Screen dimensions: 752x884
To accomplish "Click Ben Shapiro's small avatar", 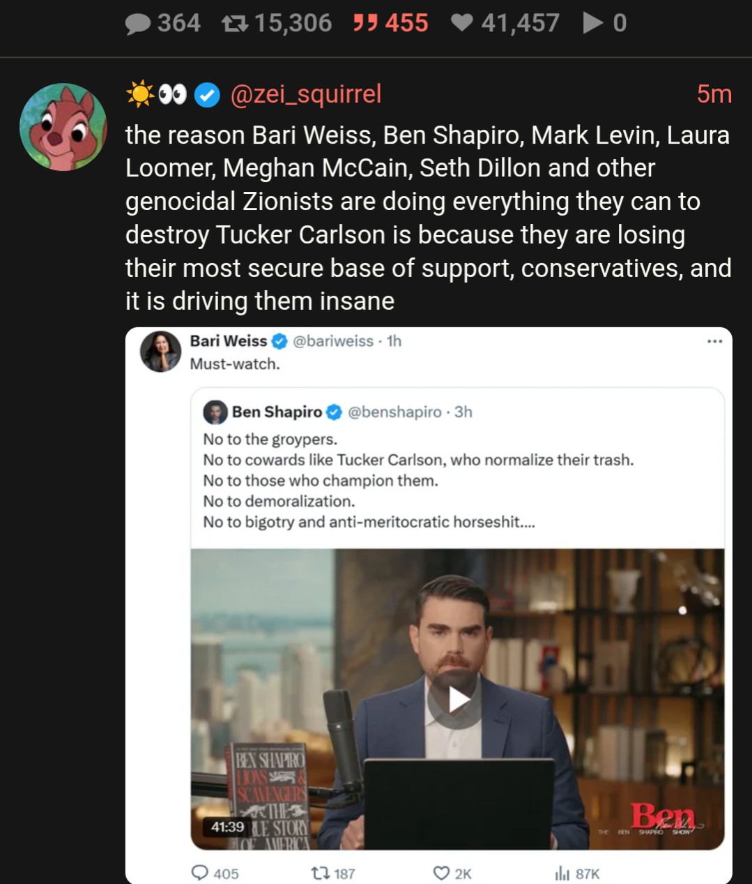I will coord(215,412).
